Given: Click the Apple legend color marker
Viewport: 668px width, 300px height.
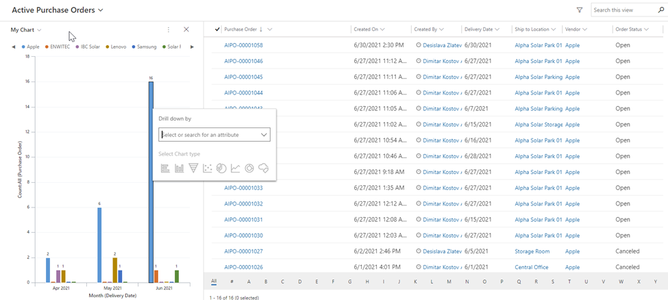Looking at the screenshot, I should pos(24,47).
